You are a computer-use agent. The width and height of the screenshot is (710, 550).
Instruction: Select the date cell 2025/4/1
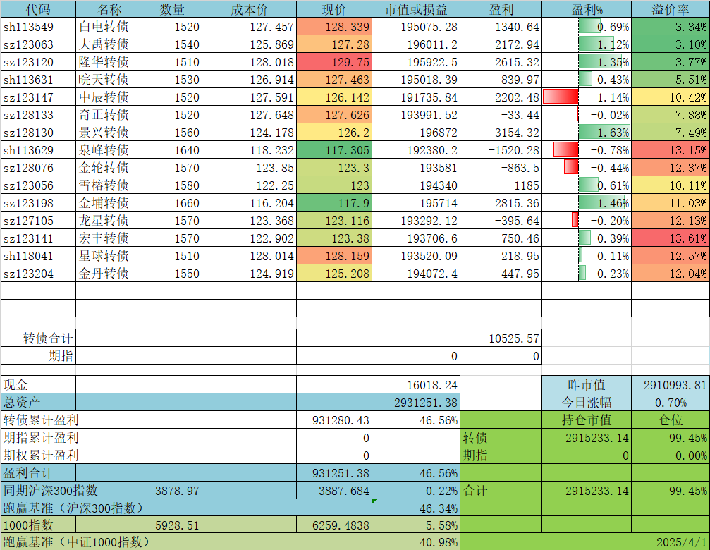tap(670, 542)
